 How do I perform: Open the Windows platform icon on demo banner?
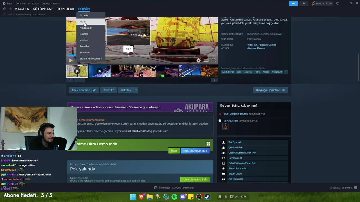pyautogui.click(x=208, y=144)
